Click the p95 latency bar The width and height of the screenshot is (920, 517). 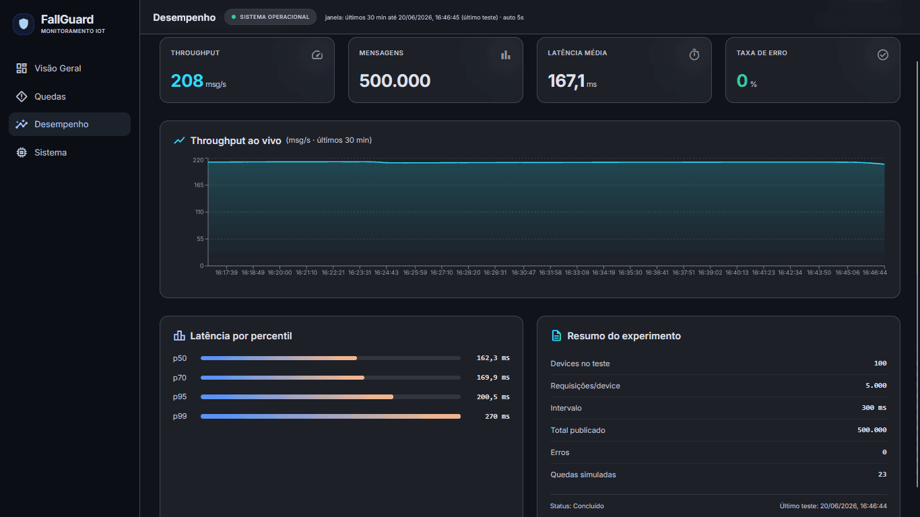tap(331, 397)
